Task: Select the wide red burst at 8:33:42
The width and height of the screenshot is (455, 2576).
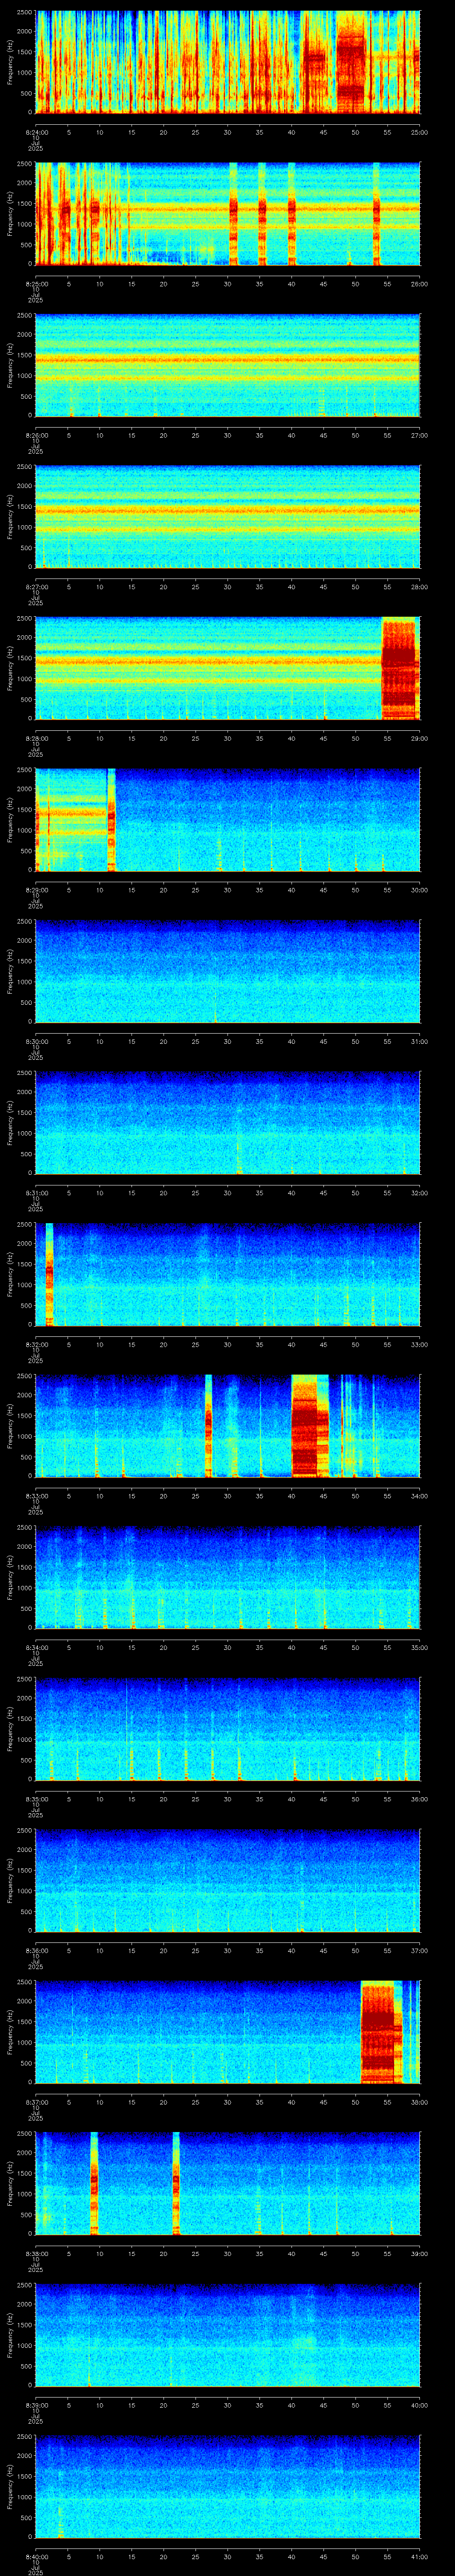Action: pos(310,1426)
